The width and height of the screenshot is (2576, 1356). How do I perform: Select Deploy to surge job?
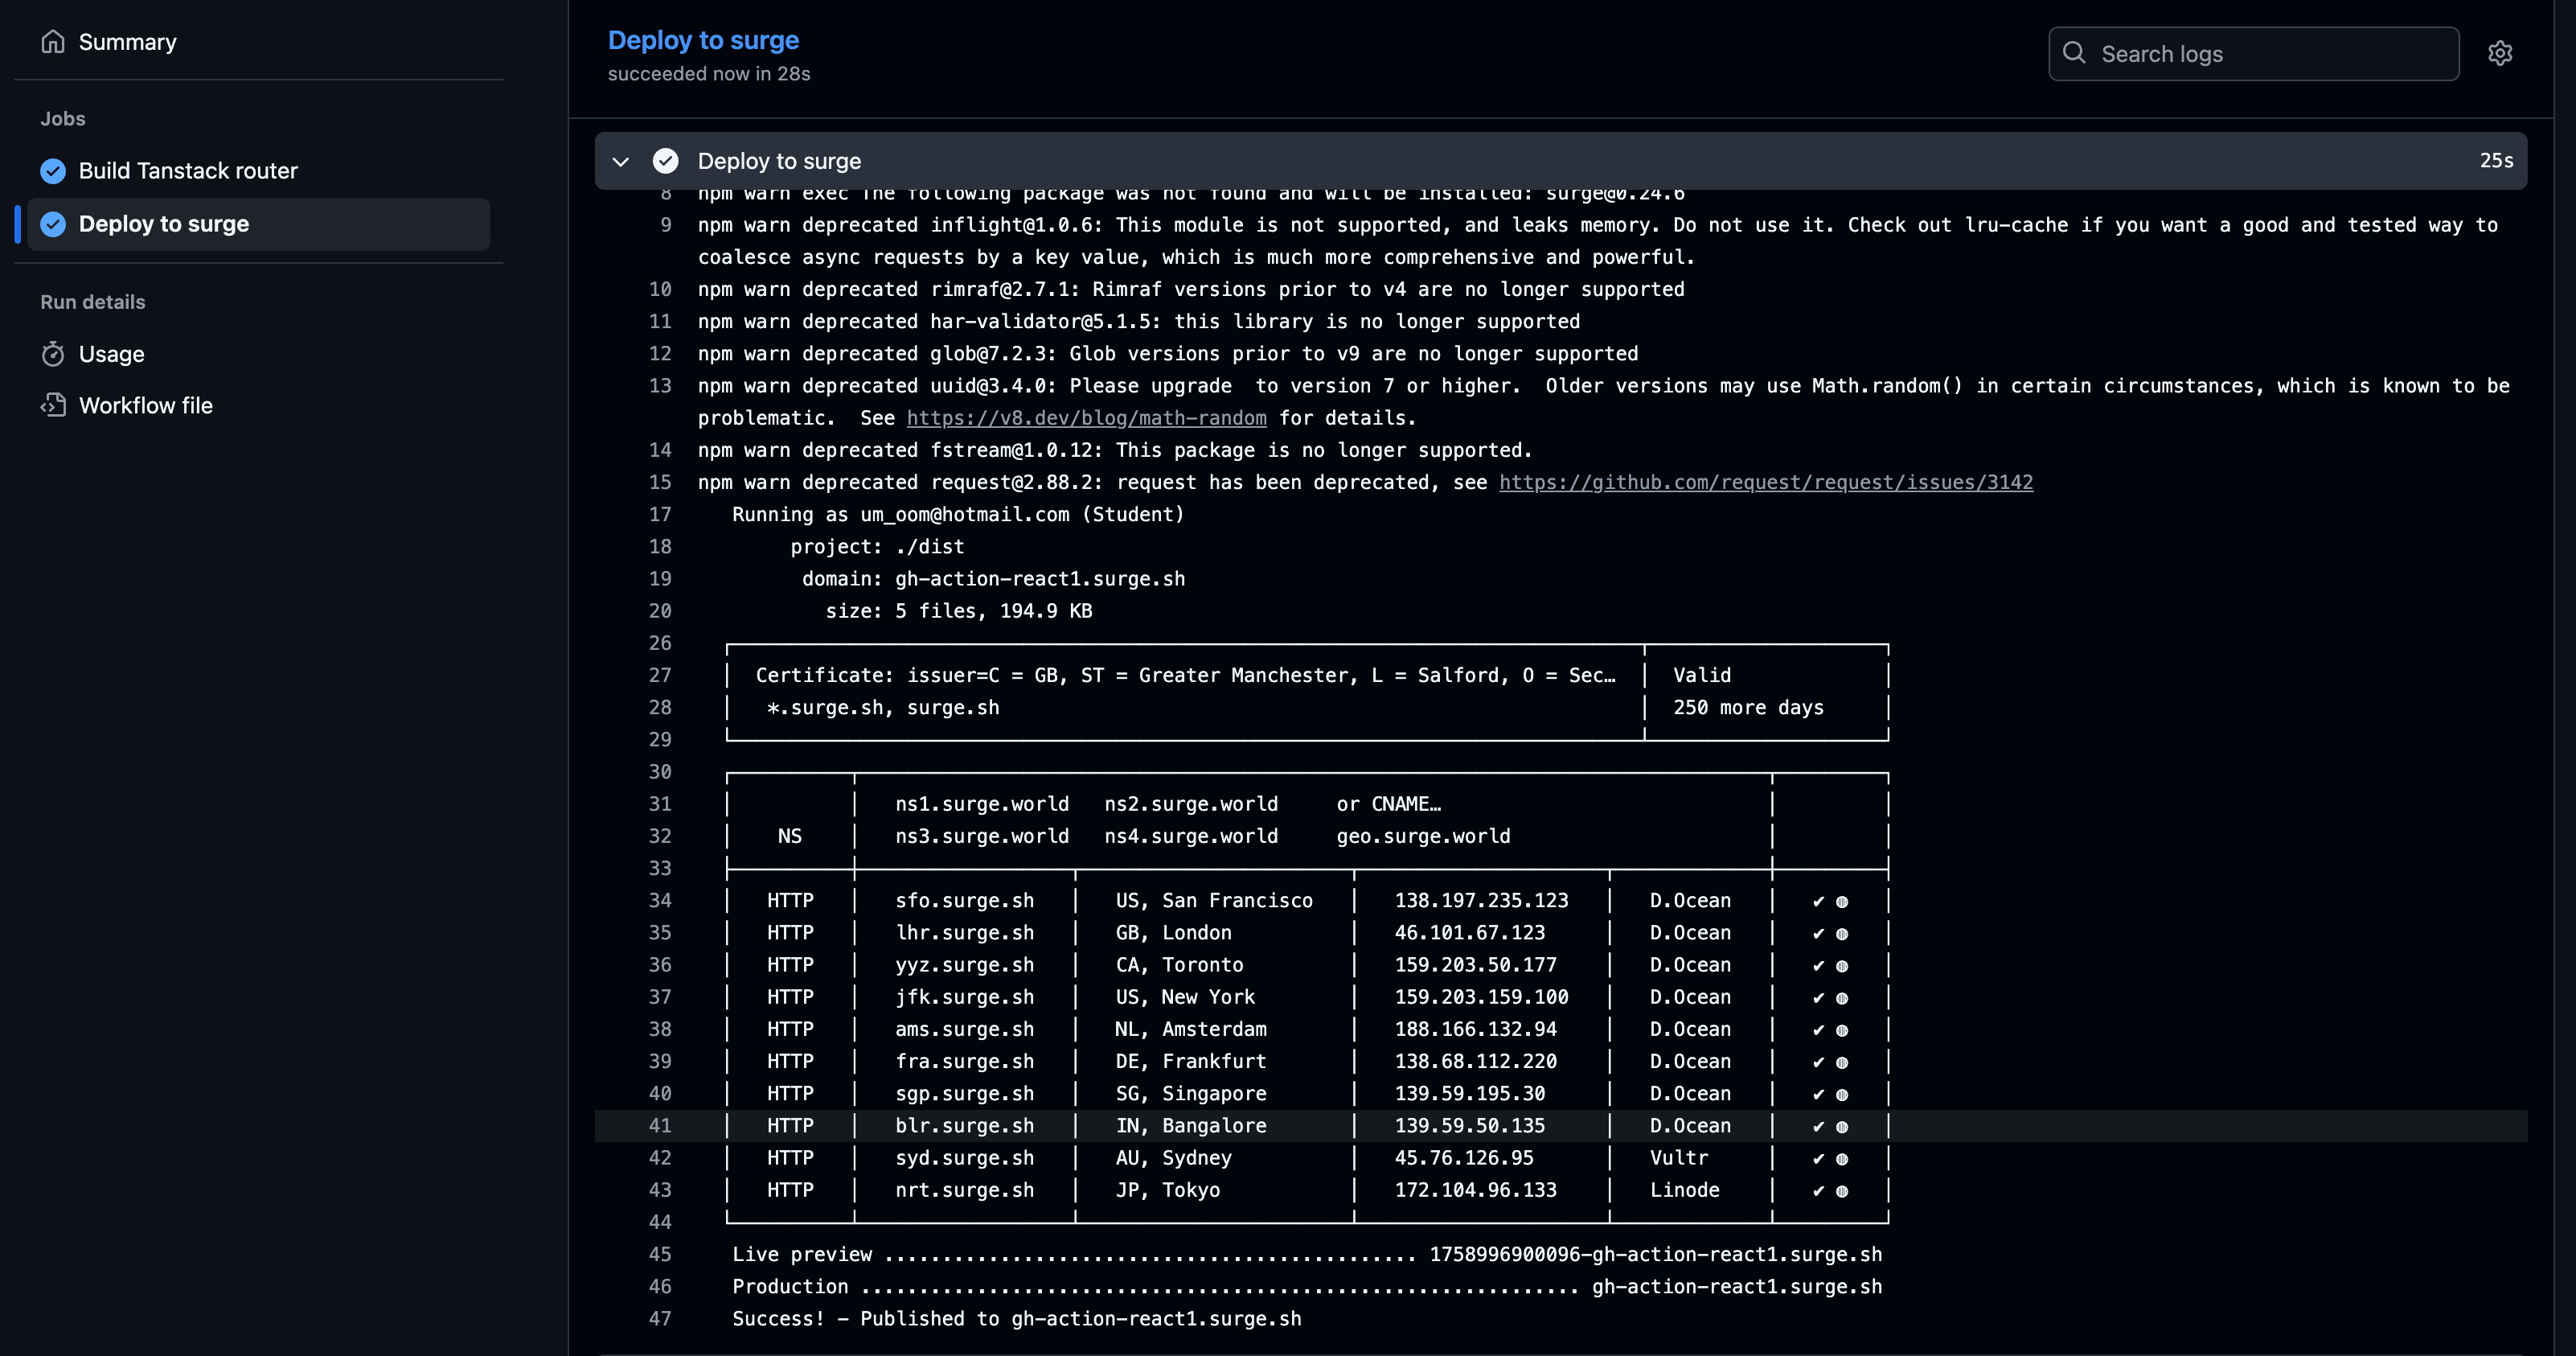164,224
